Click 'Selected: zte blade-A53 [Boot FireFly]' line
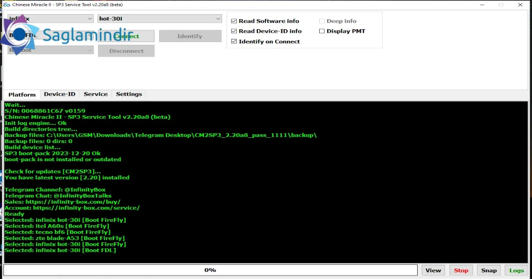 (64, 238)
